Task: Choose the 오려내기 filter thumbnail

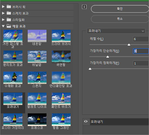Action: (13, 99)
